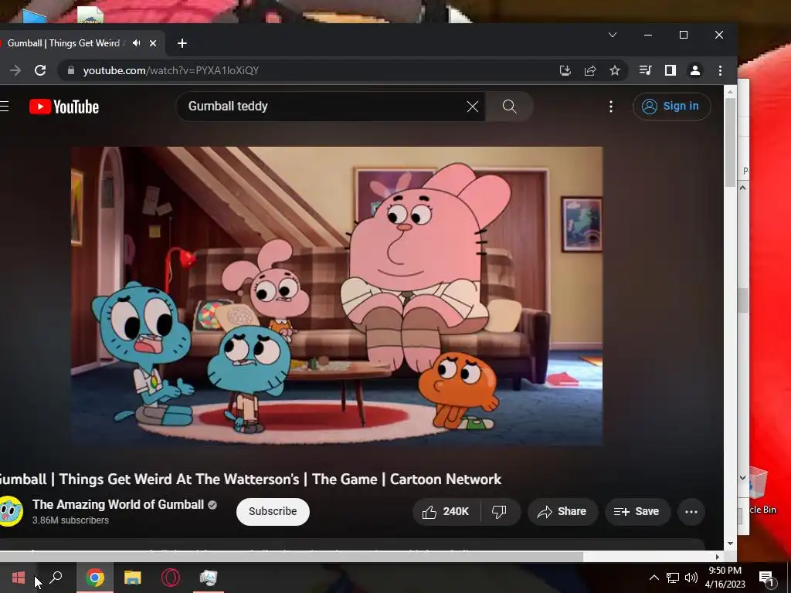The width and height of the screenshot is (791, 593).
Task: Click the YouTube logo
Action: click(x=64, y=107)
